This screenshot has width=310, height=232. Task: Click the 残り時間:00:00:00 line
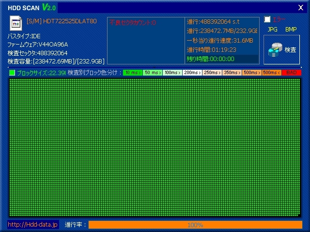211,59
